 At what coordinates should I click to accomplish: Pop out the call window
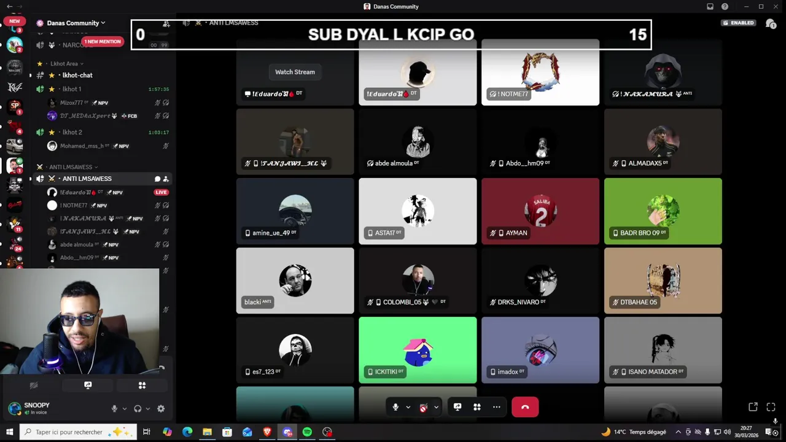pos(753,407)
